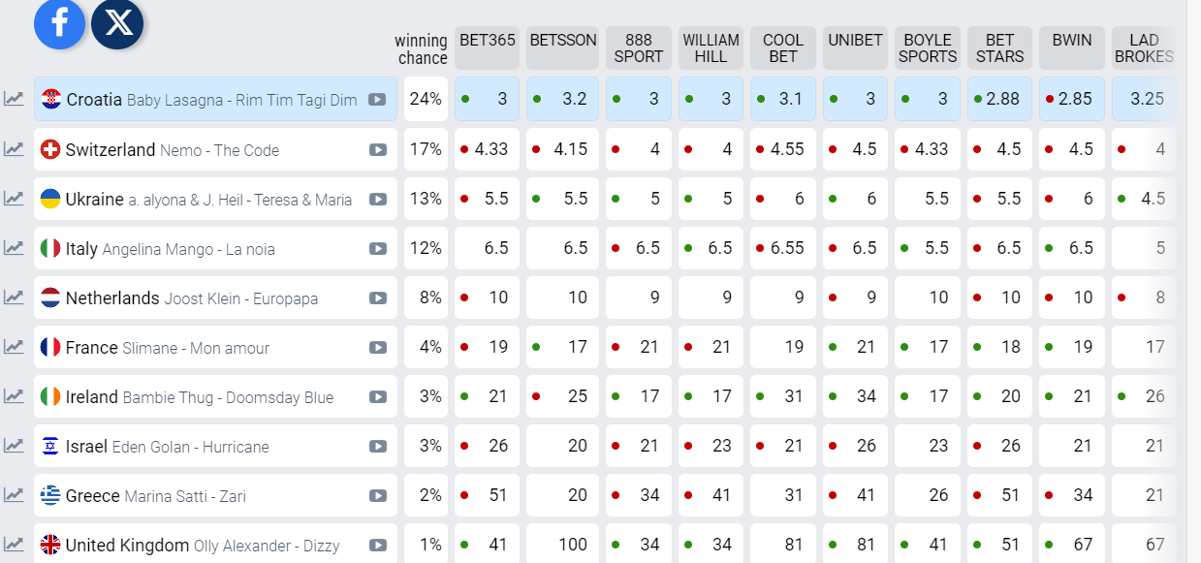Click the Facebook share icon
Screen dimensions: 1201x563
(59, 24)
